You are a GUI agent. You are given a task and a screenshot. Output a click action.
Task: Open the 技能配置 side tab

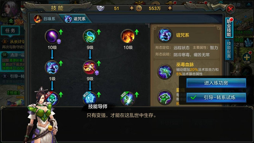coord(229,49)
